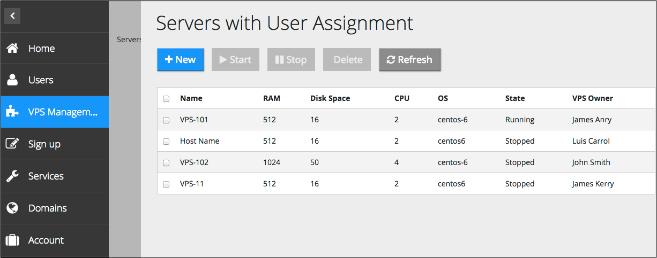Collapse the sidebar with the back arrow
Viewport: 657px width, 258px height.
coord(12,16)
